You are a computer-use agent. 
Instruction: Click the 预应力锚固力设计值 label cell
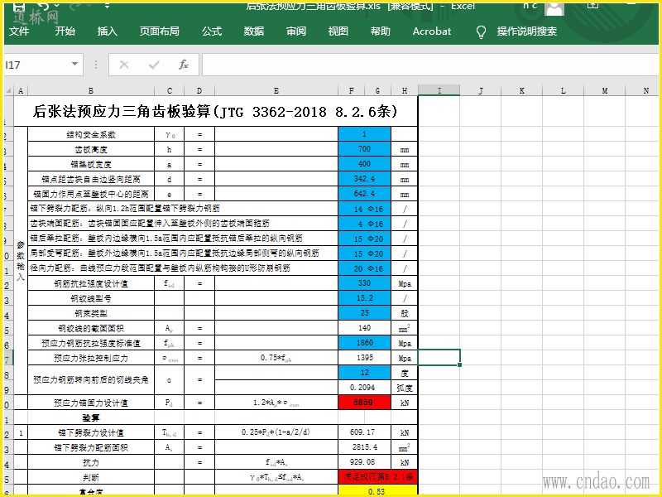pyautogui.click(x=91, y=403)
